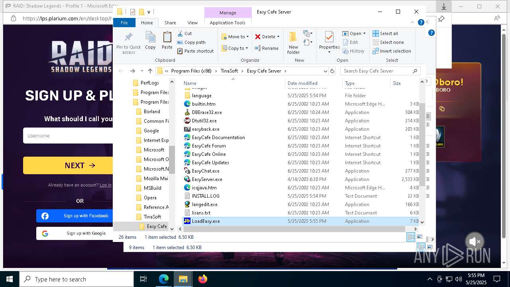Click the Search Easy Cafe Server field
This screenshot has height=287, width=510.
[380, 71]
